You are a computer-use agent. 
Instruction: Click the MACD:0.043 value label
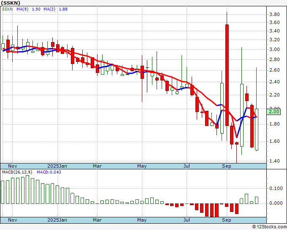pos(49,172)
